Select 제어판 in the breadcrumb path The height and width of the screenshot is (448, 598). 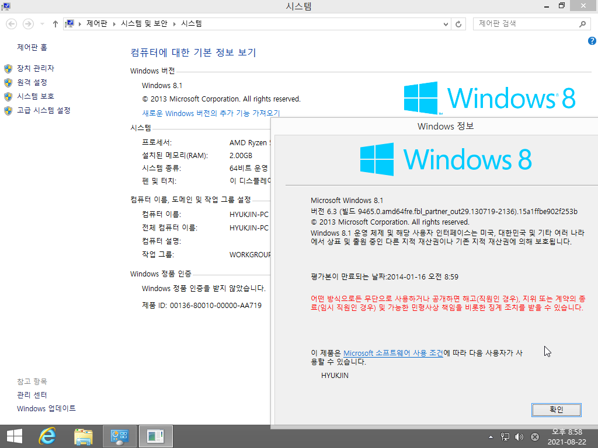tap(97, 23)
